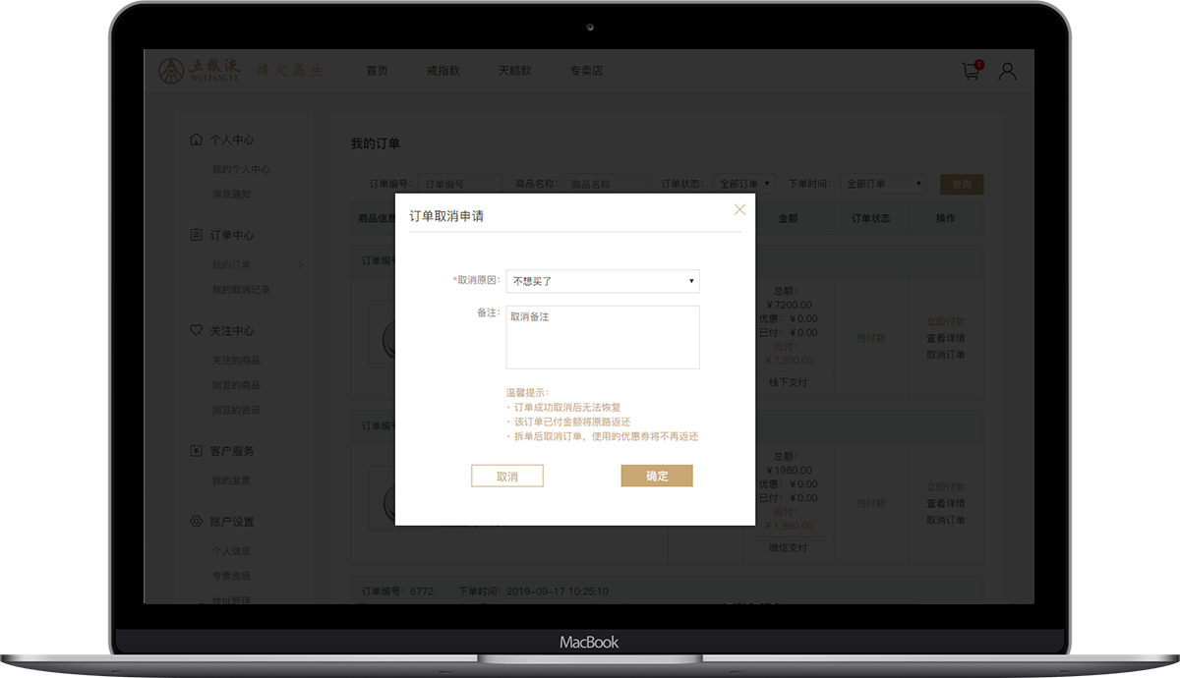Confirm cancellation with 确定 button
1180x678 pixels.
click(x=657, y=476)
